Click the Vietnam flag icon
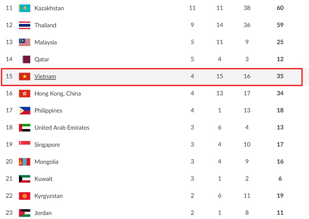309x219 pixels. pyautogui.click(x=25, y=77)
